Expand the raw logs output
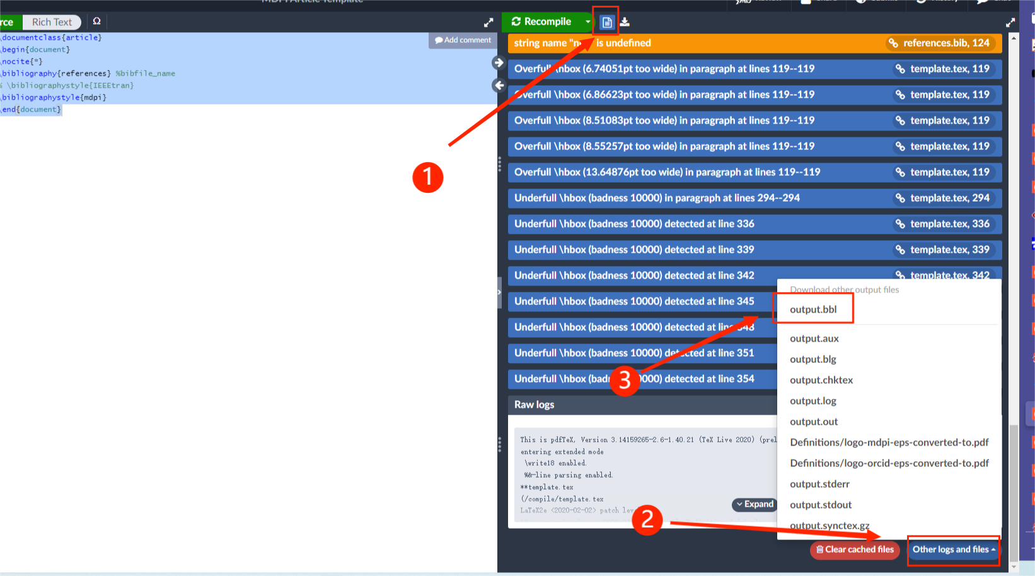1035x576 pixels. (x=755, y=504)
